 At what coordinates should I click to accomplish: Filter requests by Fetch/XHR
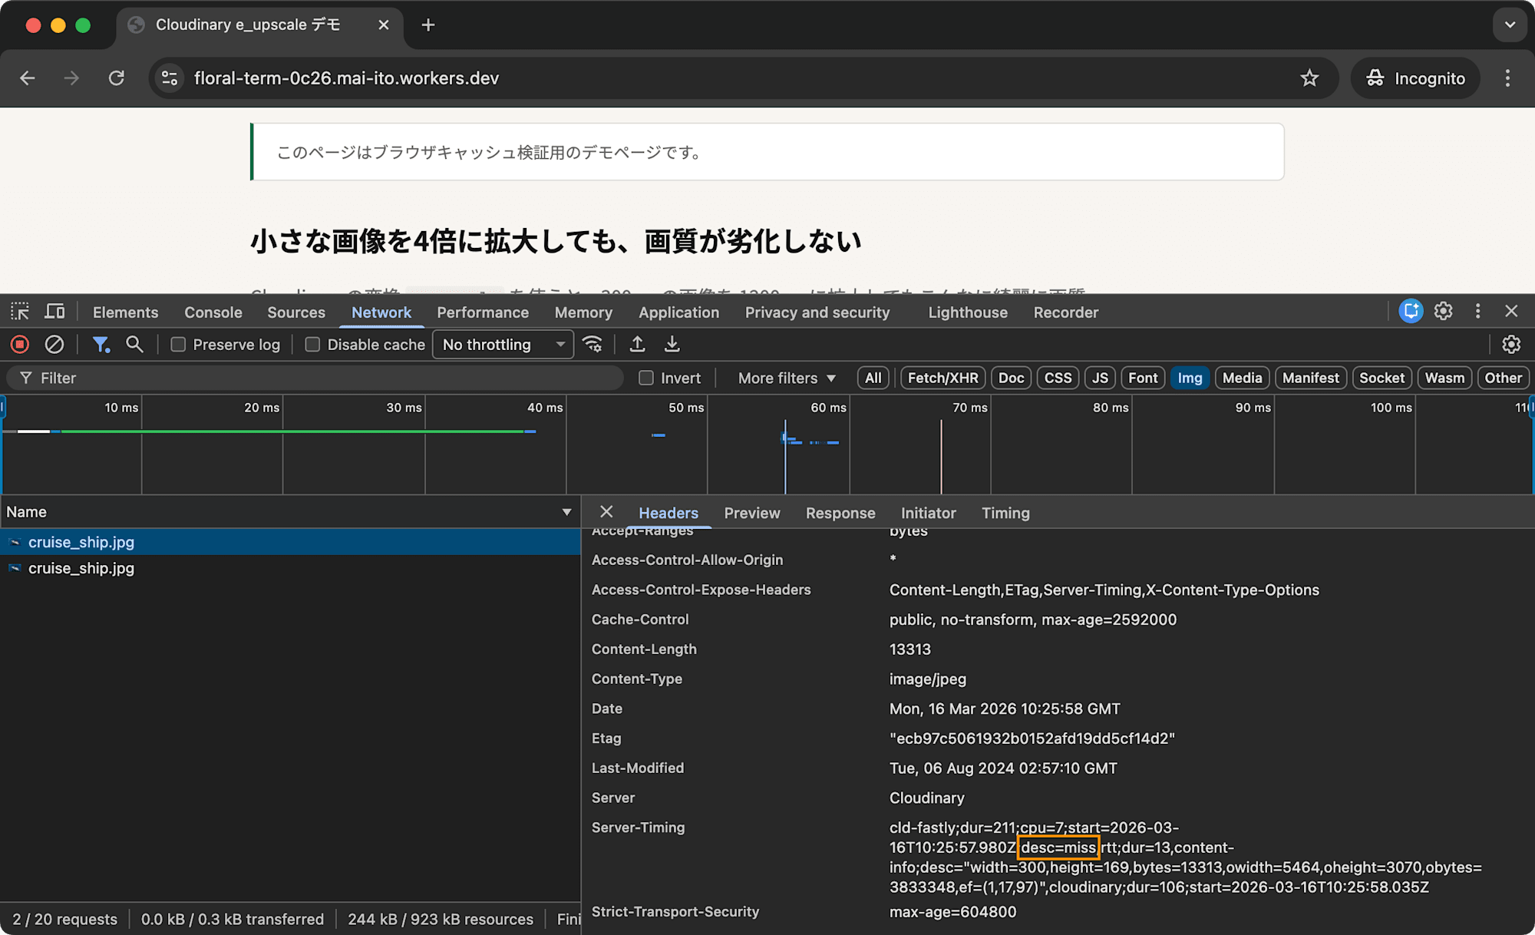pos(942,378)
